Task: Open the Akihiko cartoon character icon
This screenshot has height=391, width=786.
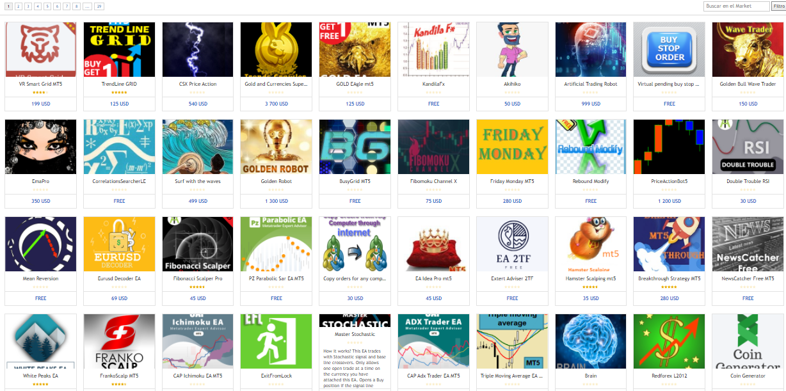Action: pos(512,50)
